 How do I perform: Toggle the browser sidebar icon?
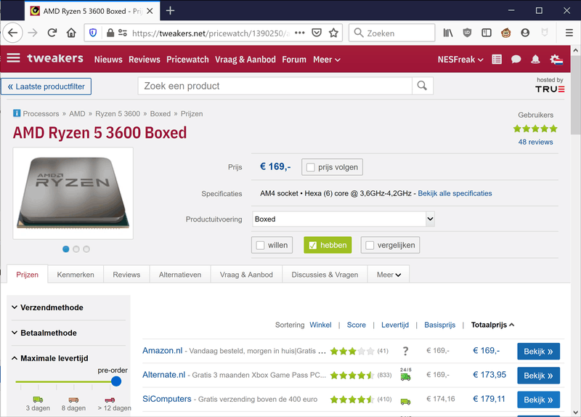point(487,33)
